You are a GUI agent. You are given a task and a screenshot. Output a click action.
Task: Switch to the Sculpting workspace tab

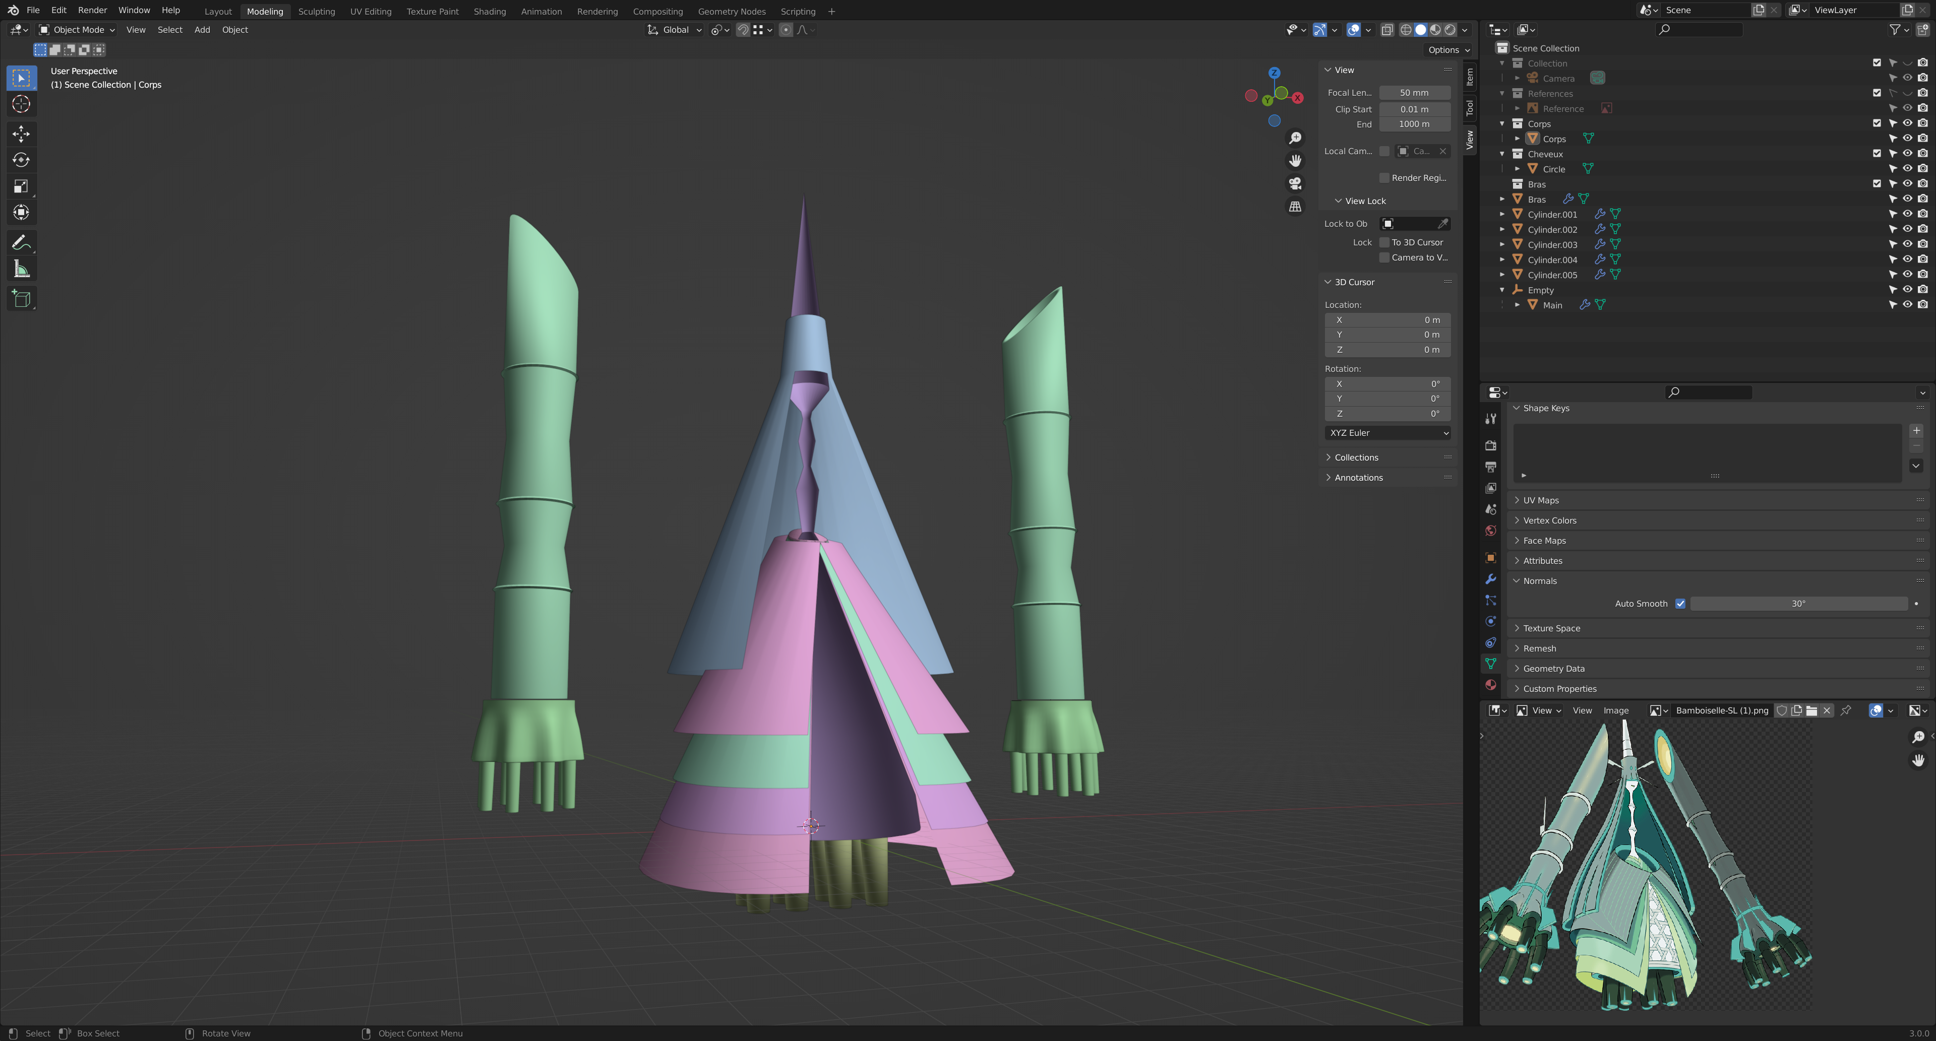(317, 11)
